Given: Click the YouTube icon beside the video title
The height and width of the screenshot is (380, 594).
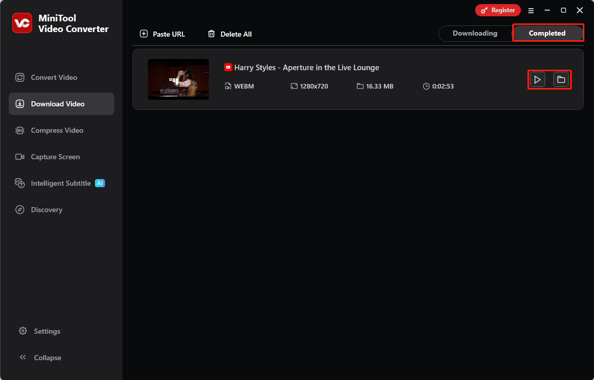Looking at the screenshot, I should (228, 67).
